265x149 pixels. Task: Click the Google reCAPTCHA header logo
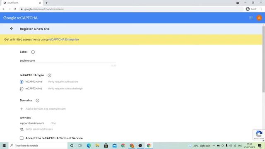(x=20, y=18)
